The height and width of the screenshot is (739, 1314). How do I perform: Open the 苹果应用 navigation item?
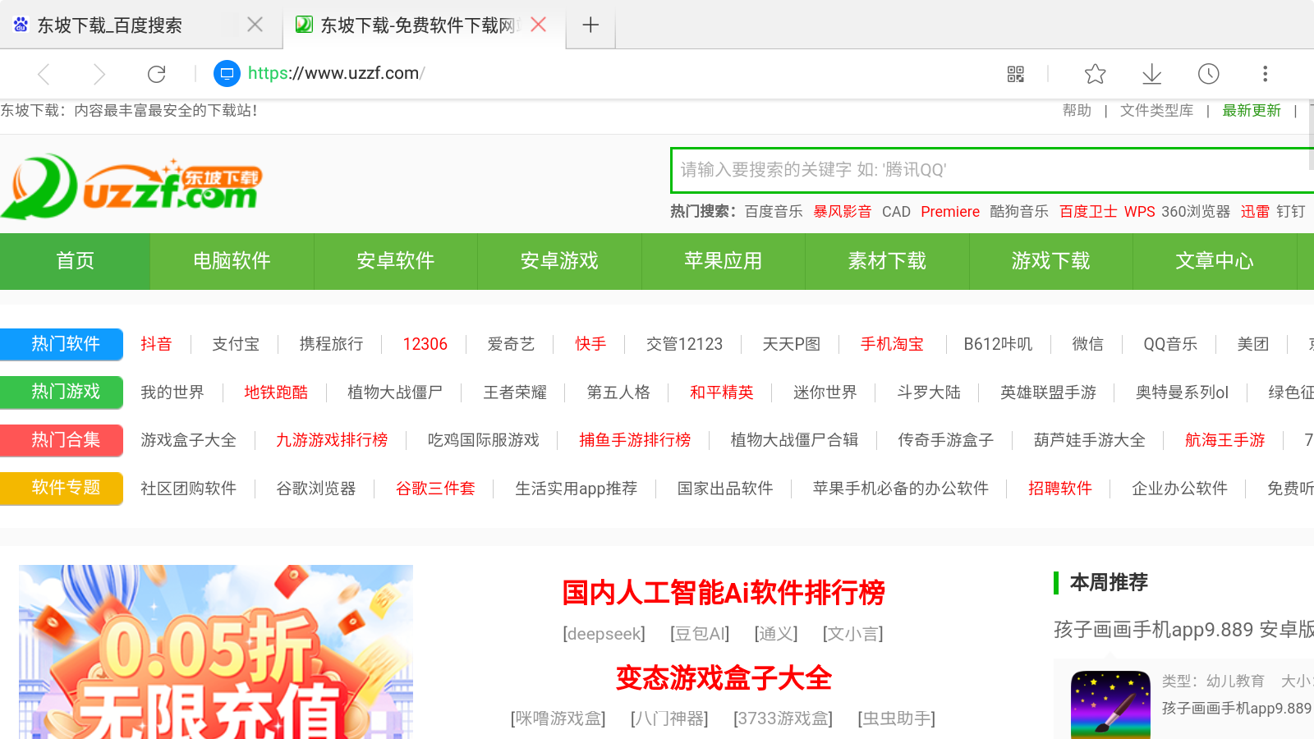pyautogui.click(x=723, y=261)
